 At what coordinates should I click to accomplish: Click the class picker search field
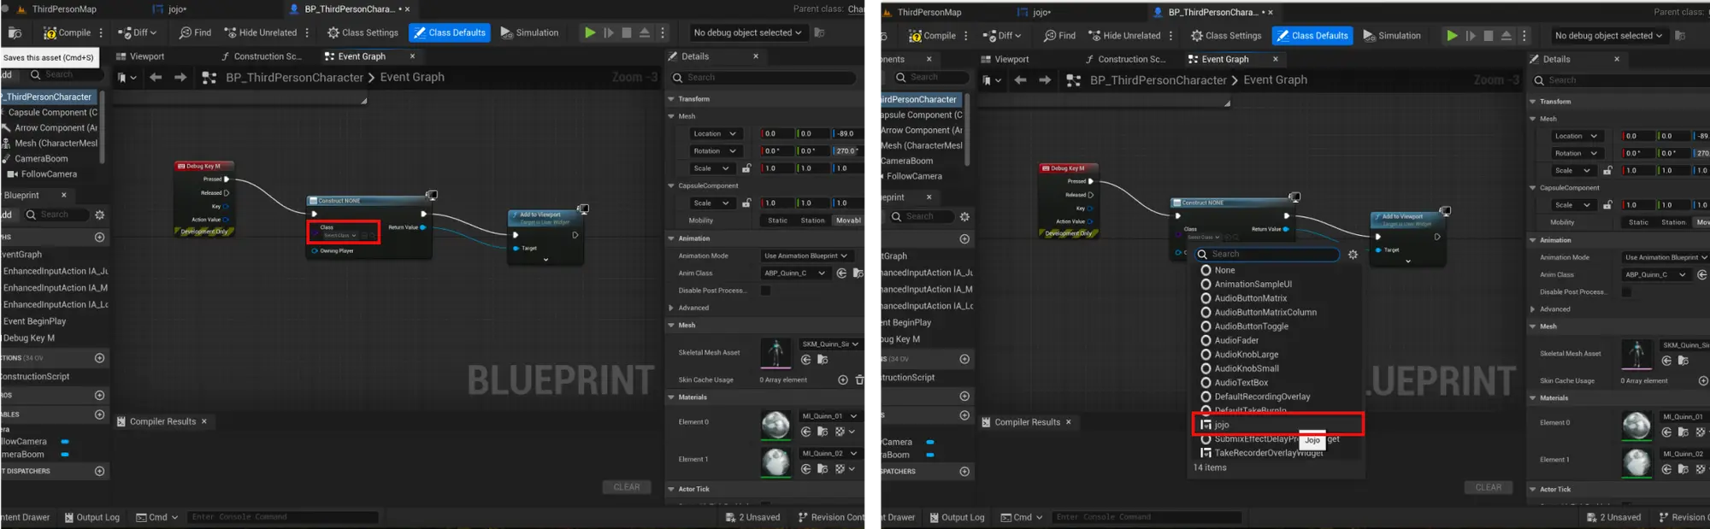pyautogui.click(x=1266, y=254)
